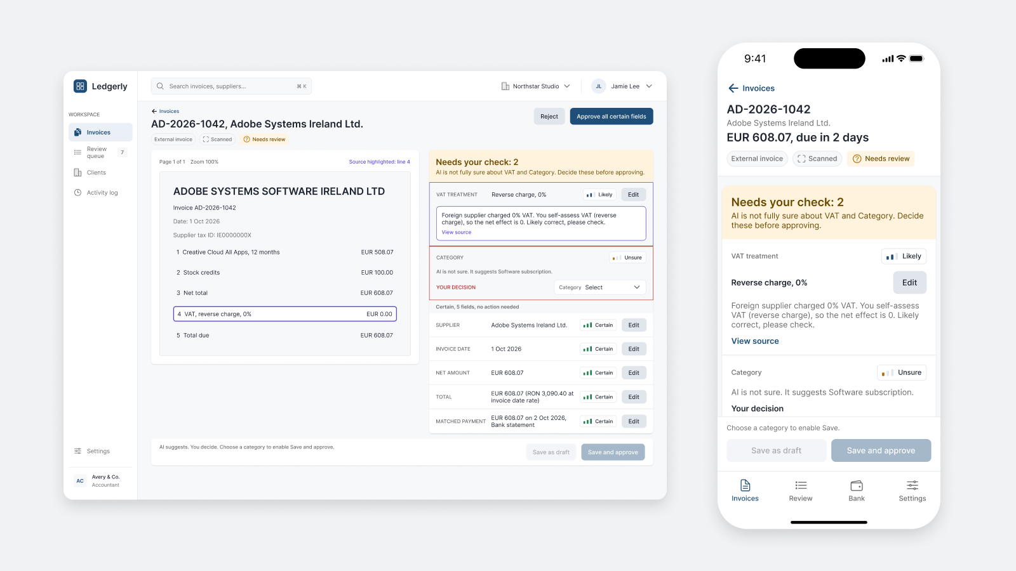Screen dimensions: 1016x571
Task: Tap Edit on mobile VAT treatment
Action: 910,283
